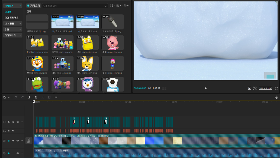Viewport: 280px width, 158px height.
Task: Click the timeline ruler at 04:00 mark
Action: pos(128,102)
